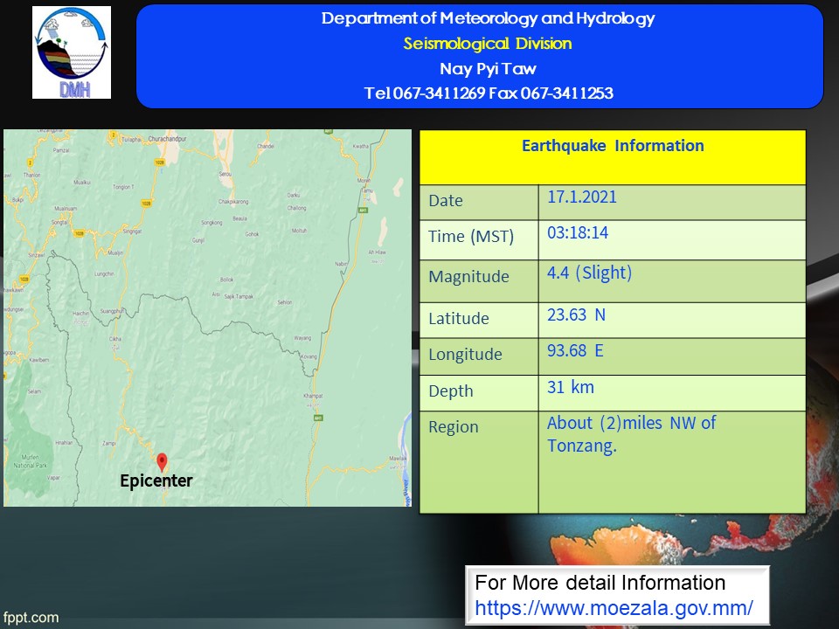Click the "Hnahlan" map label
839x629 pixels.
[64, 443]
